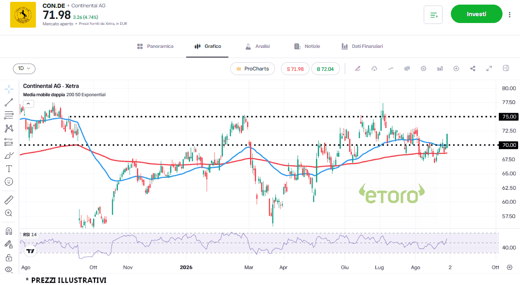Switch to the Analisi tab
Viewport: 520px width, 285px height.
tap(257, 47)
